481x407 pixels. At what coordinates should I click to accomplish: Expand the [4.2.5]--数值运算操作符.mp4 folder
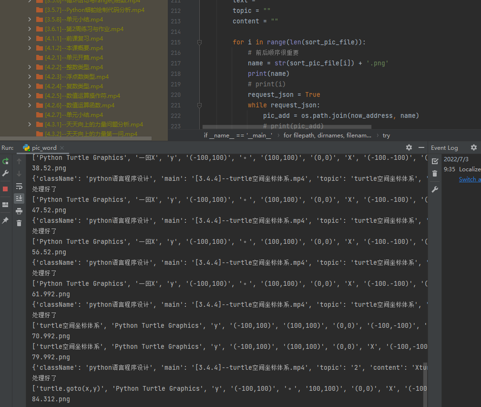(x=30, y=95)
